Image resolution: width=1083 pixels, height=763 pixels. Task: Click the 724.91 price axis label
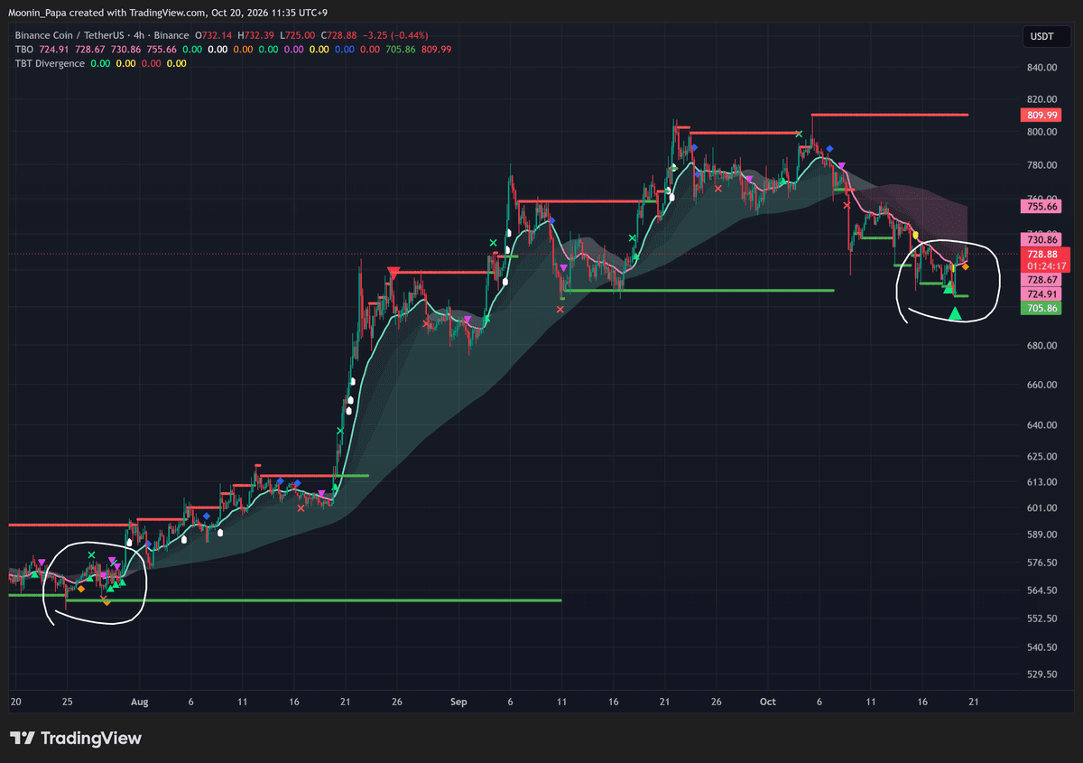pyautogui.click(x=1041, y=294)
